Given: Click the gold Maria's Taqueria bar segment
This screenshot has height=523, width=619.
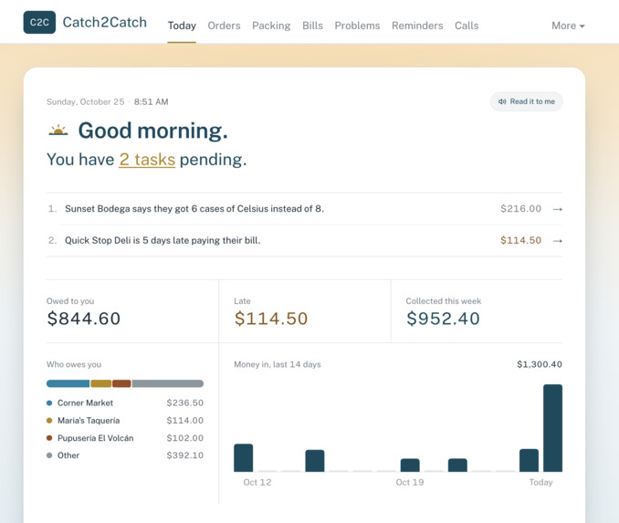Looking at the screenshot, I should coord(101,383).
